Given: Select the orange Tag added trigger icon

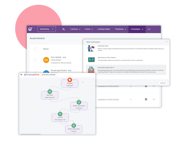Looking at the screenshot, I should (70, 80).
